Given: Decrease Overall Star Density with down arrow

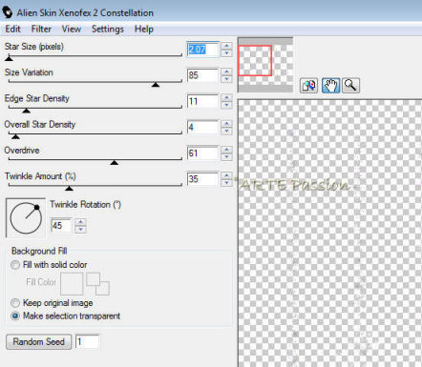Looking at the screenshot, I should coord(226,132).
